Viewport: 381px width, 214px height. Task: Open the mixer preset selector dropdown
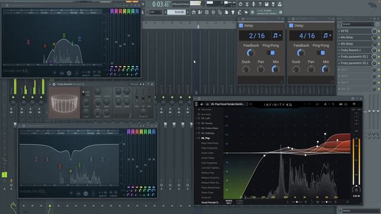click(358, 24)
